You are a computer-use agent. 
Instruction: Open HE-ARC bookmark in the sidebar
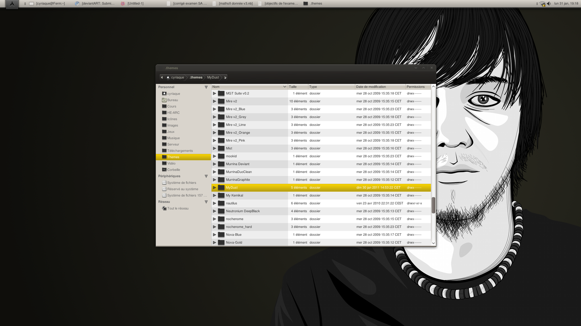pos(183,113)
